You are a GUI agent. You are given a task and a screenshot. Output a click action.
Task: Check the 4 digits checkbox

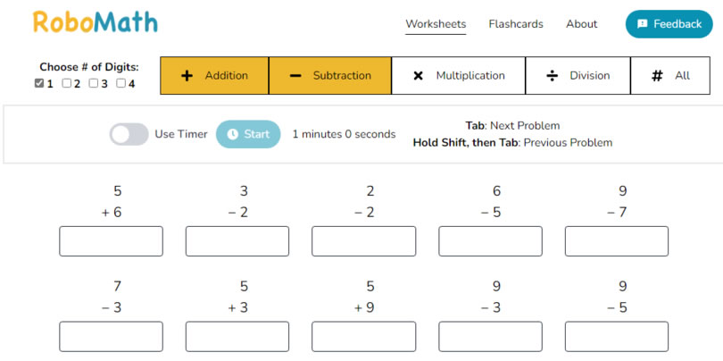pyautogui.click(x=120, y=84)
